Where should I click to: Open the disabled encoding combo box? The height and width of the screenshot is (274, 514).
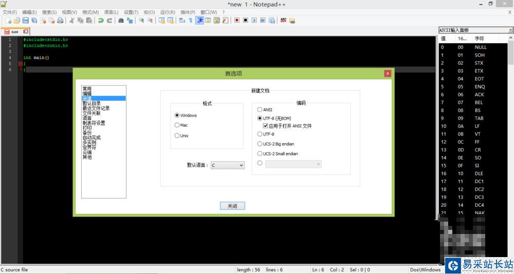(293, 164)
